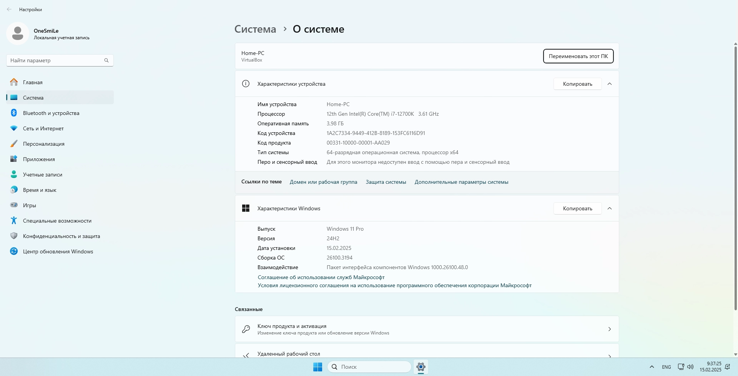Click the Accessibility figure icon in sidebar
Viewport: 738px width, 376px height.
[14, 220]
